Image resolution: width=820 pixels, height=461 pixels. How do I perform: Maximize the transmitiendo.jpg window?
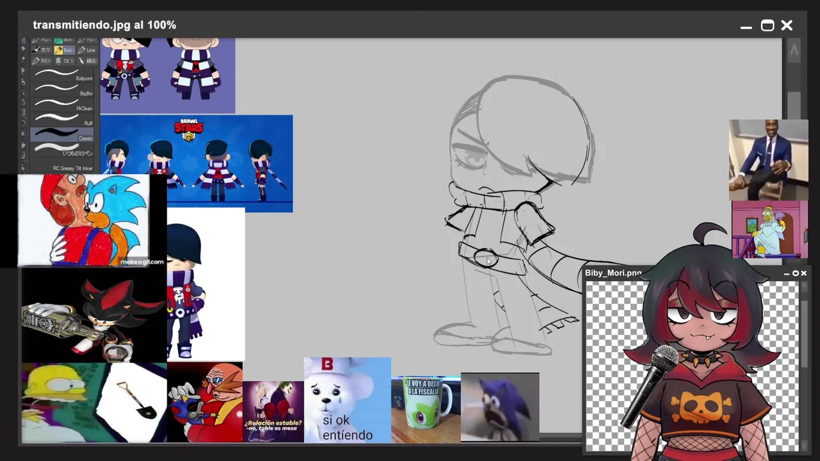click(767, 26)
